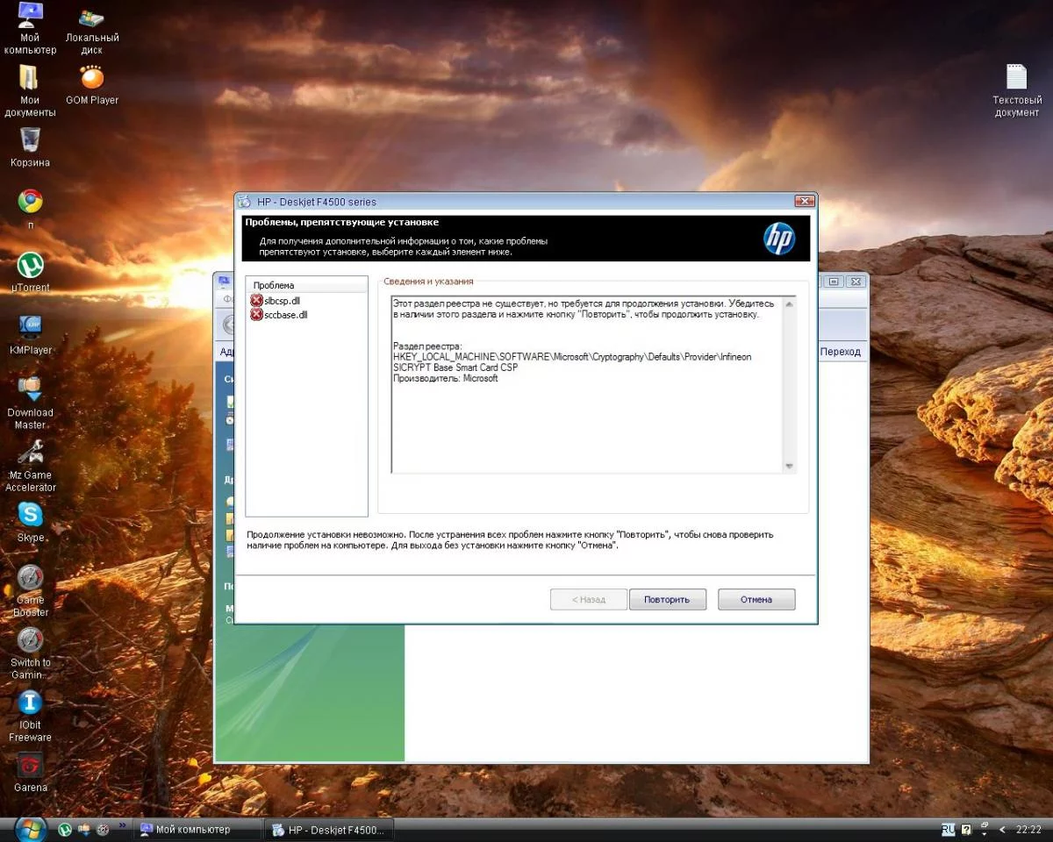The height and width of the screenshot is (842, 1053).
Task: Expand quick launch overflow chevron
Action: (x=122, y=825)
